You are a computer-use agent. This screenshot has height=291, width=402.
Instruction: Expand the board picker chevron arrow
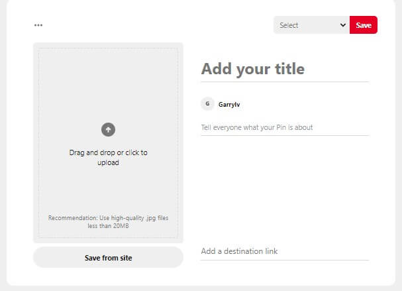pos(343,25)
